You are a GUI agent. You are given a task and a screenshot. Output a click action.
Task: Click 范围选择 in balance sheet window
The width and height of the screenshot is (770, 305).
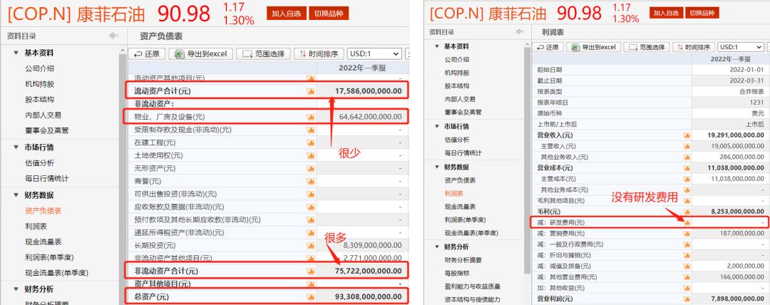(x=263, y=54)
